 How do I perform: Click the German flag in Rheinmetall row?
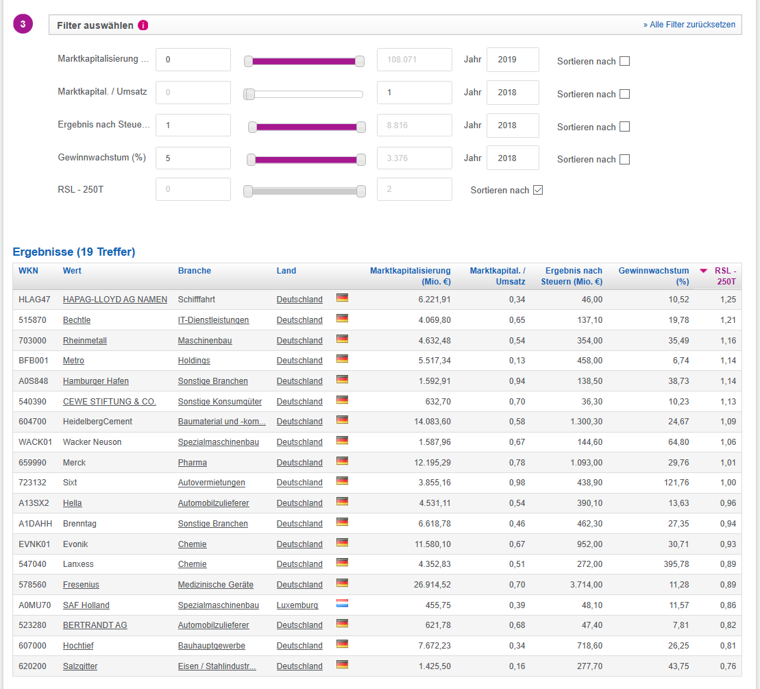pos(342,339)
